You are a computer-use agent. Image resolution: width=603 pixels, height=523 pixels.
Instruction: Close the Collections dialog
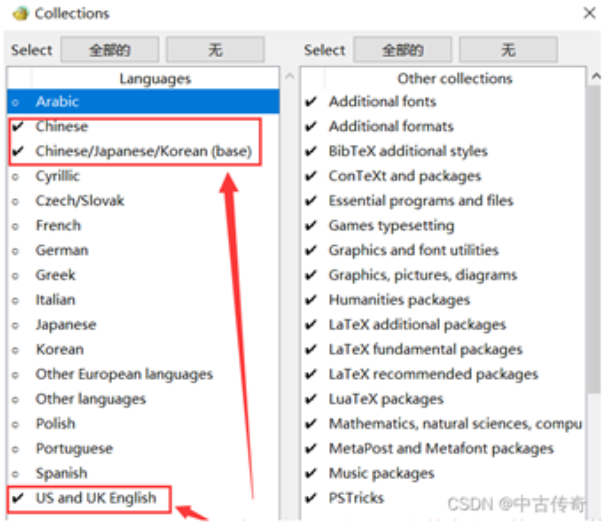589,13
